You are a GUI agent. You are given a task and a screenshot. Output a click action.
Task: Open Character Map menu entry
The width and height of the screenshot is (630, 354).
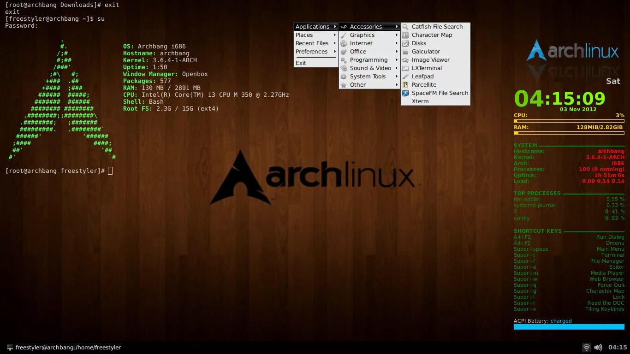(435, 35)
